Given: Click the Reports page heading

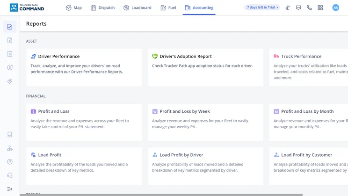Looking at the screenshot, I should (36, 24).
